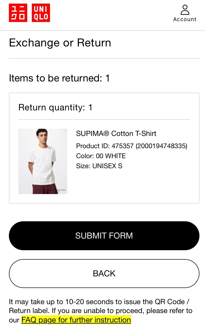This screenshot has width=205, height=335.
Task: Go back with the BACK button
Action: tap(104, 273)
